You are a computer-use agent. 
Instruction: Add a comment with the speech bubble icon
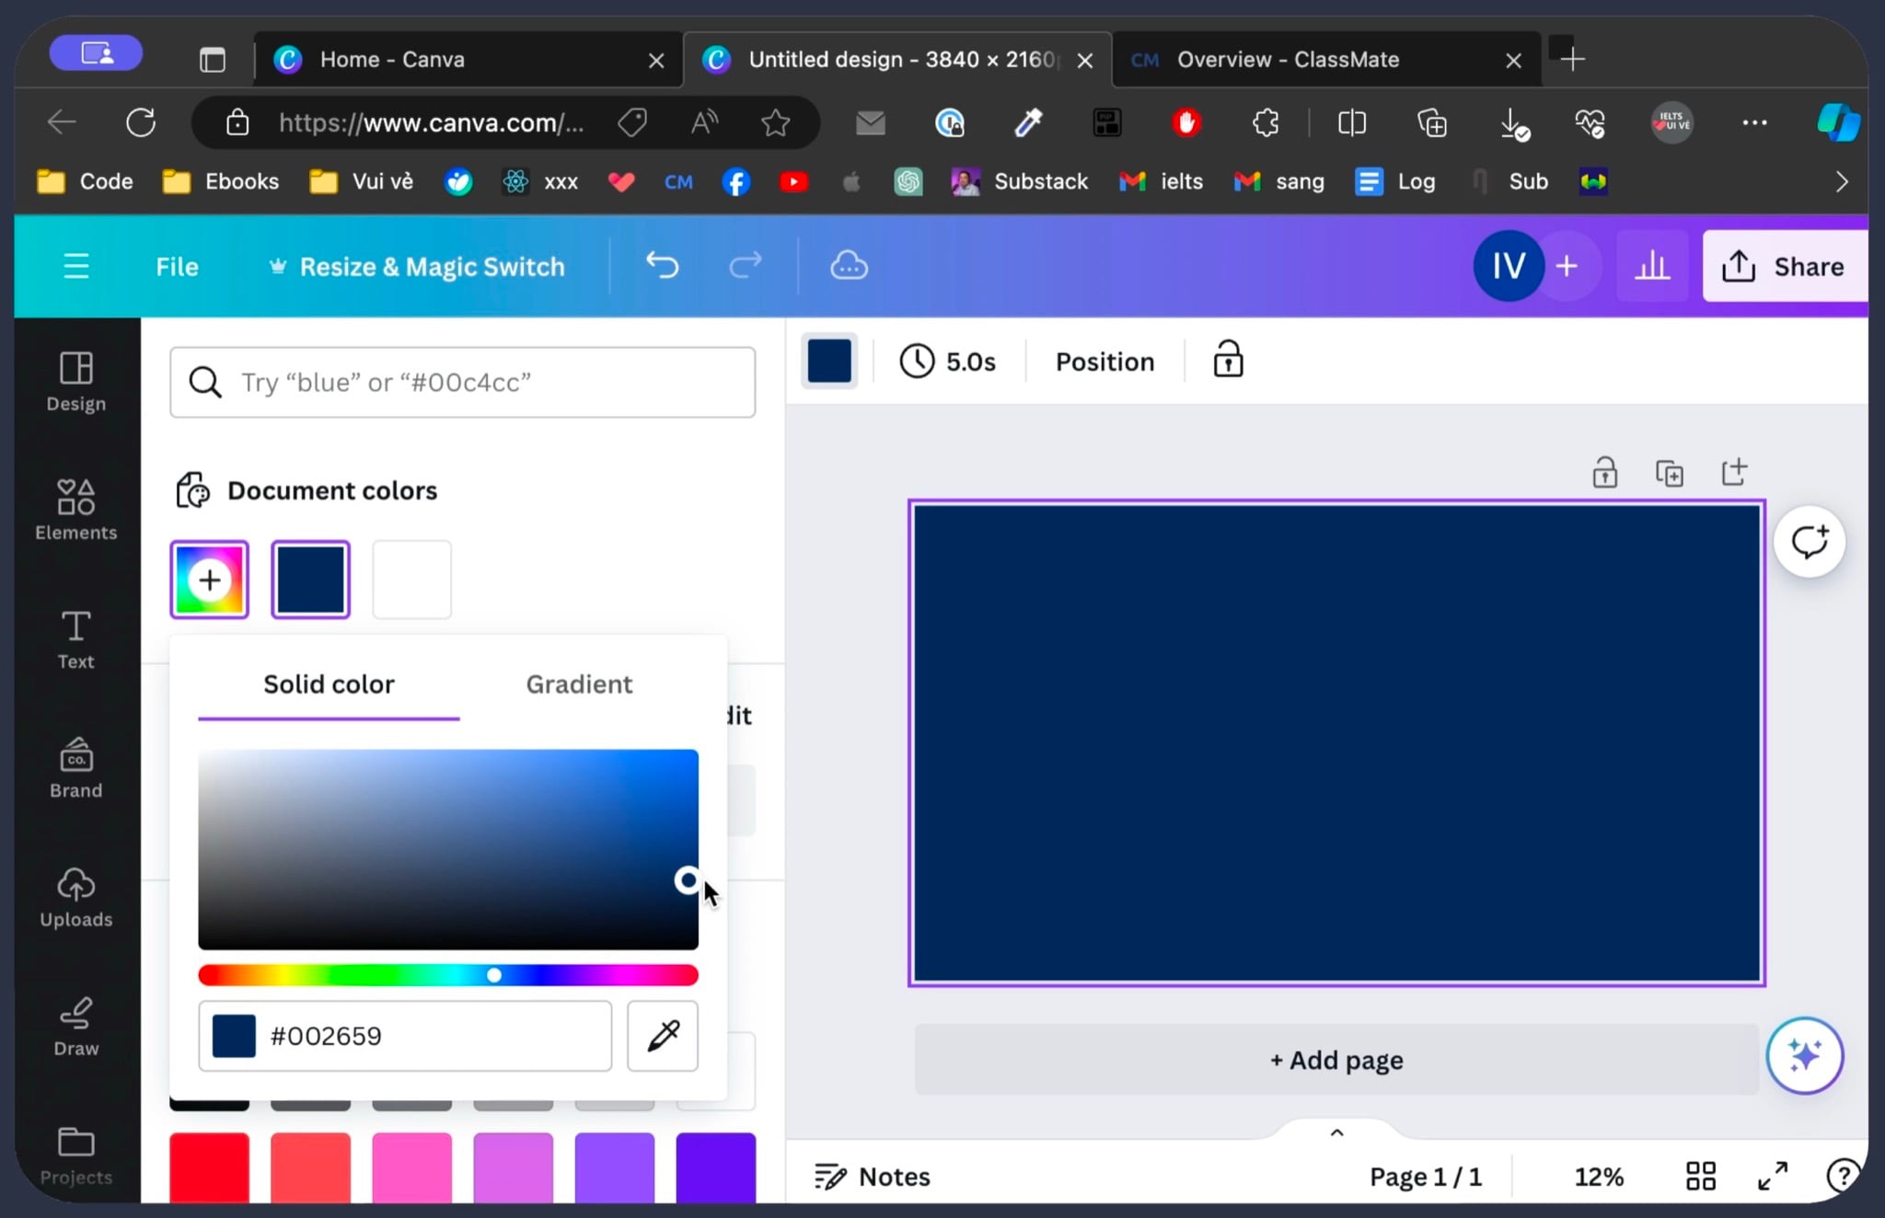coord(1810,542)
